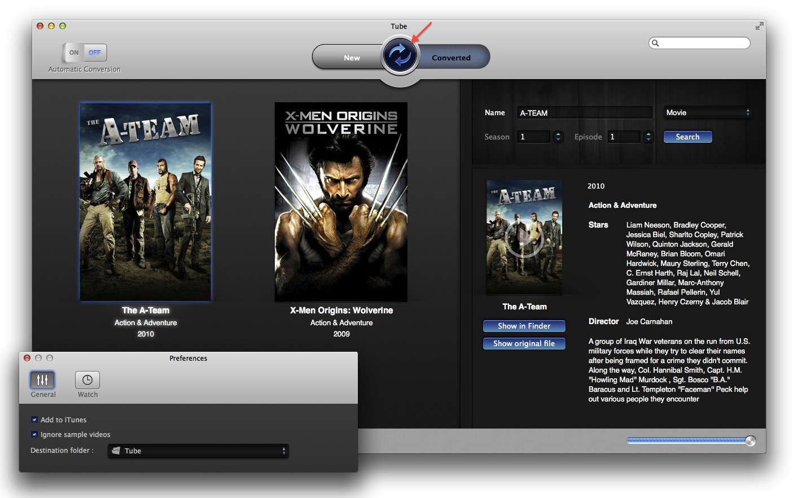
Task: Enter fullscreen with the top-right arrows icon
Action: [759, 26]
